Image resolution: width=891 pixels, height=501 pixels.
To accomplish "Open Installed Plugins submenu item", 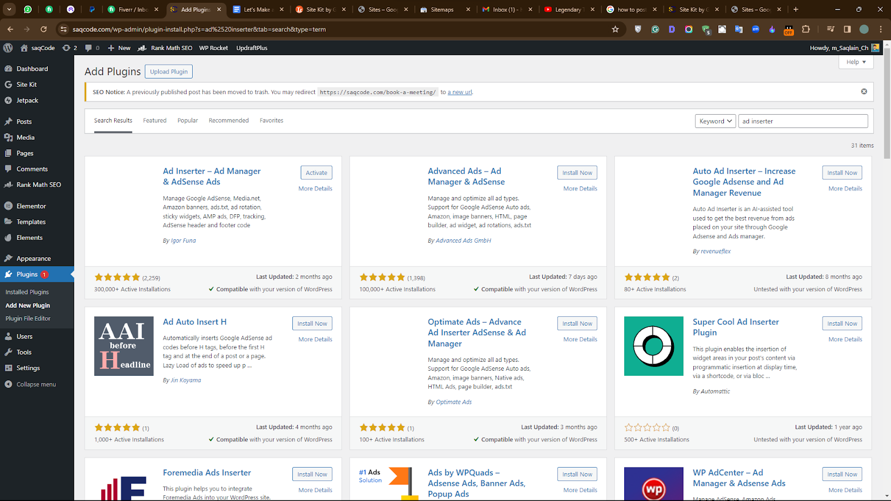I will [x=27, y=292].
